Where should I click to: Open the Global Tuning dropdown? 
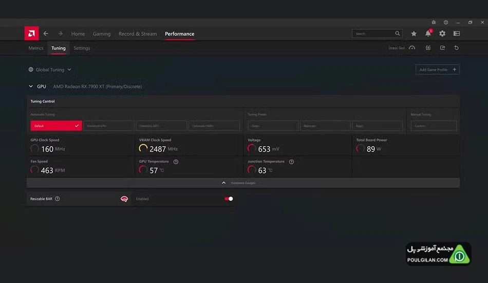click(x=50, y=69)
